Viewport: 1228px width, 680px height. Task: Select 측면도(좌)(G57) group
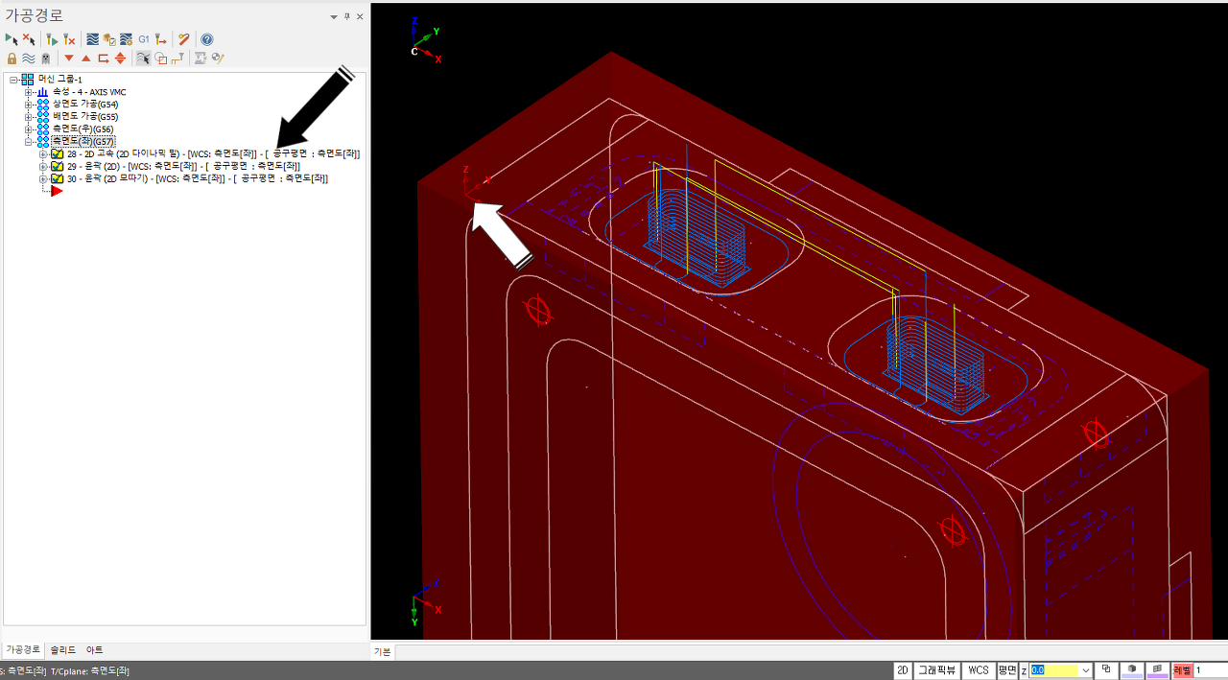[83, 142]
